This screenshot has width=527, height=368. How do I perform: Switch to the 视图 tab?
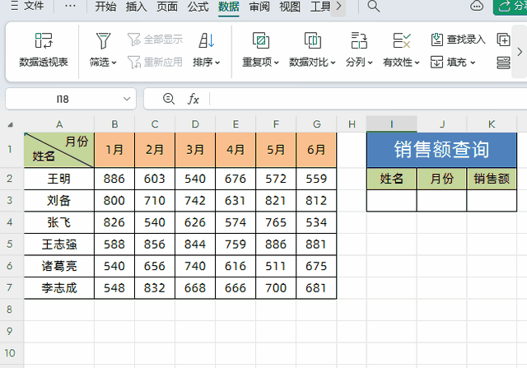tap(290, 7)
